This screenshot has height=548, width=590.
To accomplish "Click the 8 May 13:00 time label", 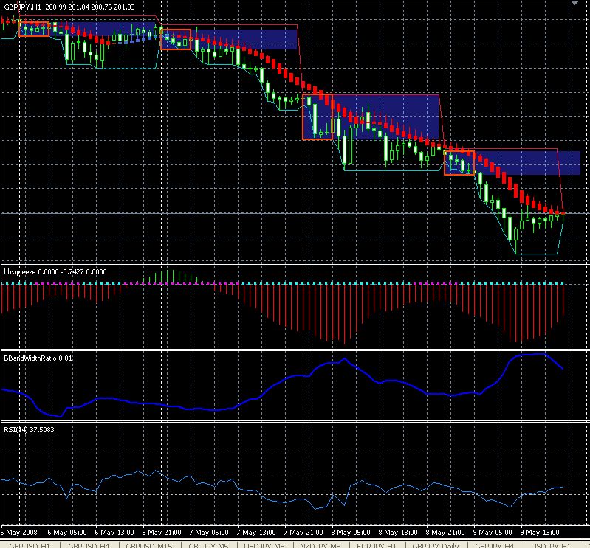I will [398, 533].
